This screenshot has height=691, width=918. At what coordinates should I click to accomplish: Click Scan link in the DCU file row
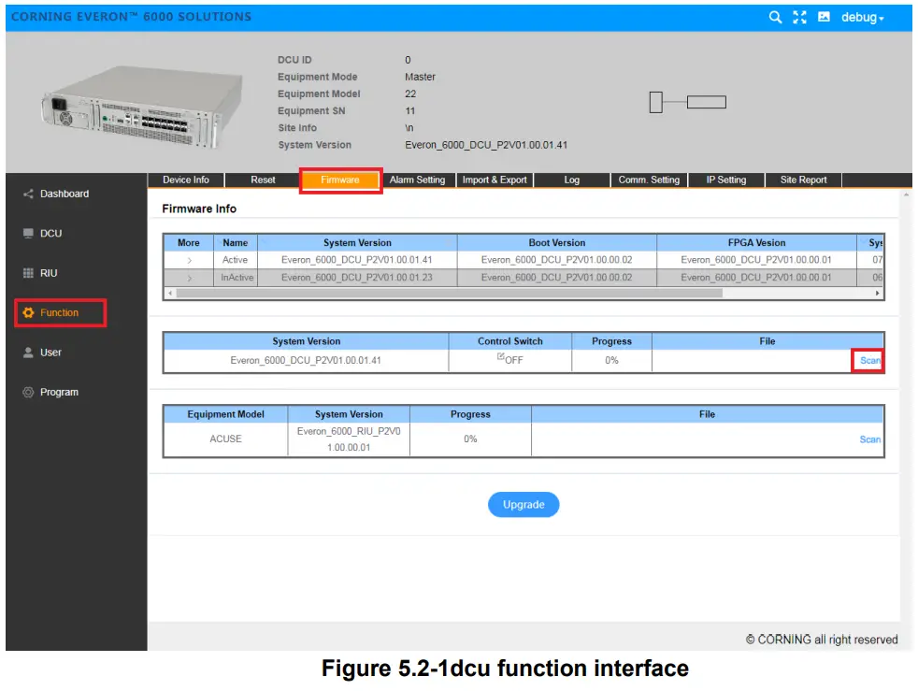tap(870, 360)
